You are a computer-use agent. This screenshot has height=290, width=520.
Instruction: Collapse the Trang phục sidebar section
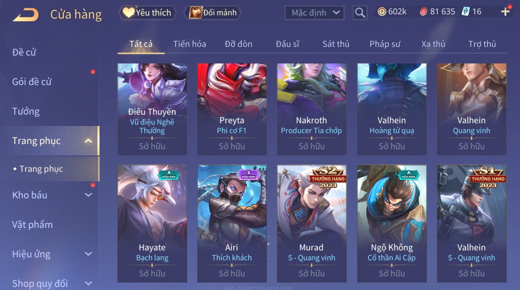88,141
